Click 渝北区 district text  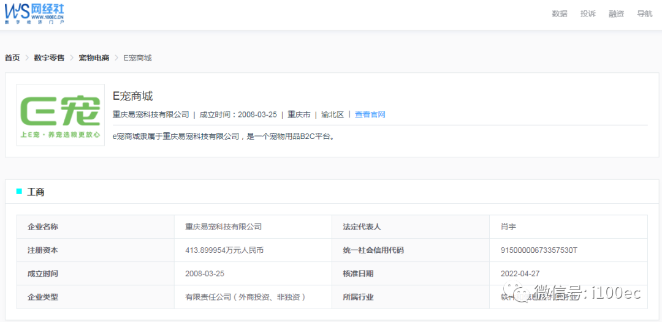(333, 114)
